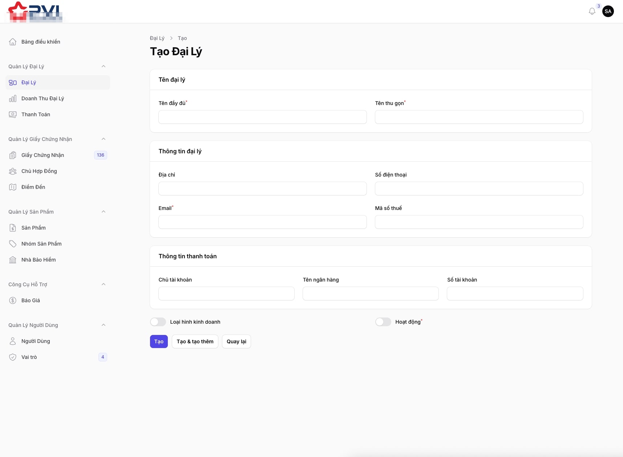The image size is (623, 457).
Task: Collapse the Quản Lý Người Dùng section
Action: 104,325
